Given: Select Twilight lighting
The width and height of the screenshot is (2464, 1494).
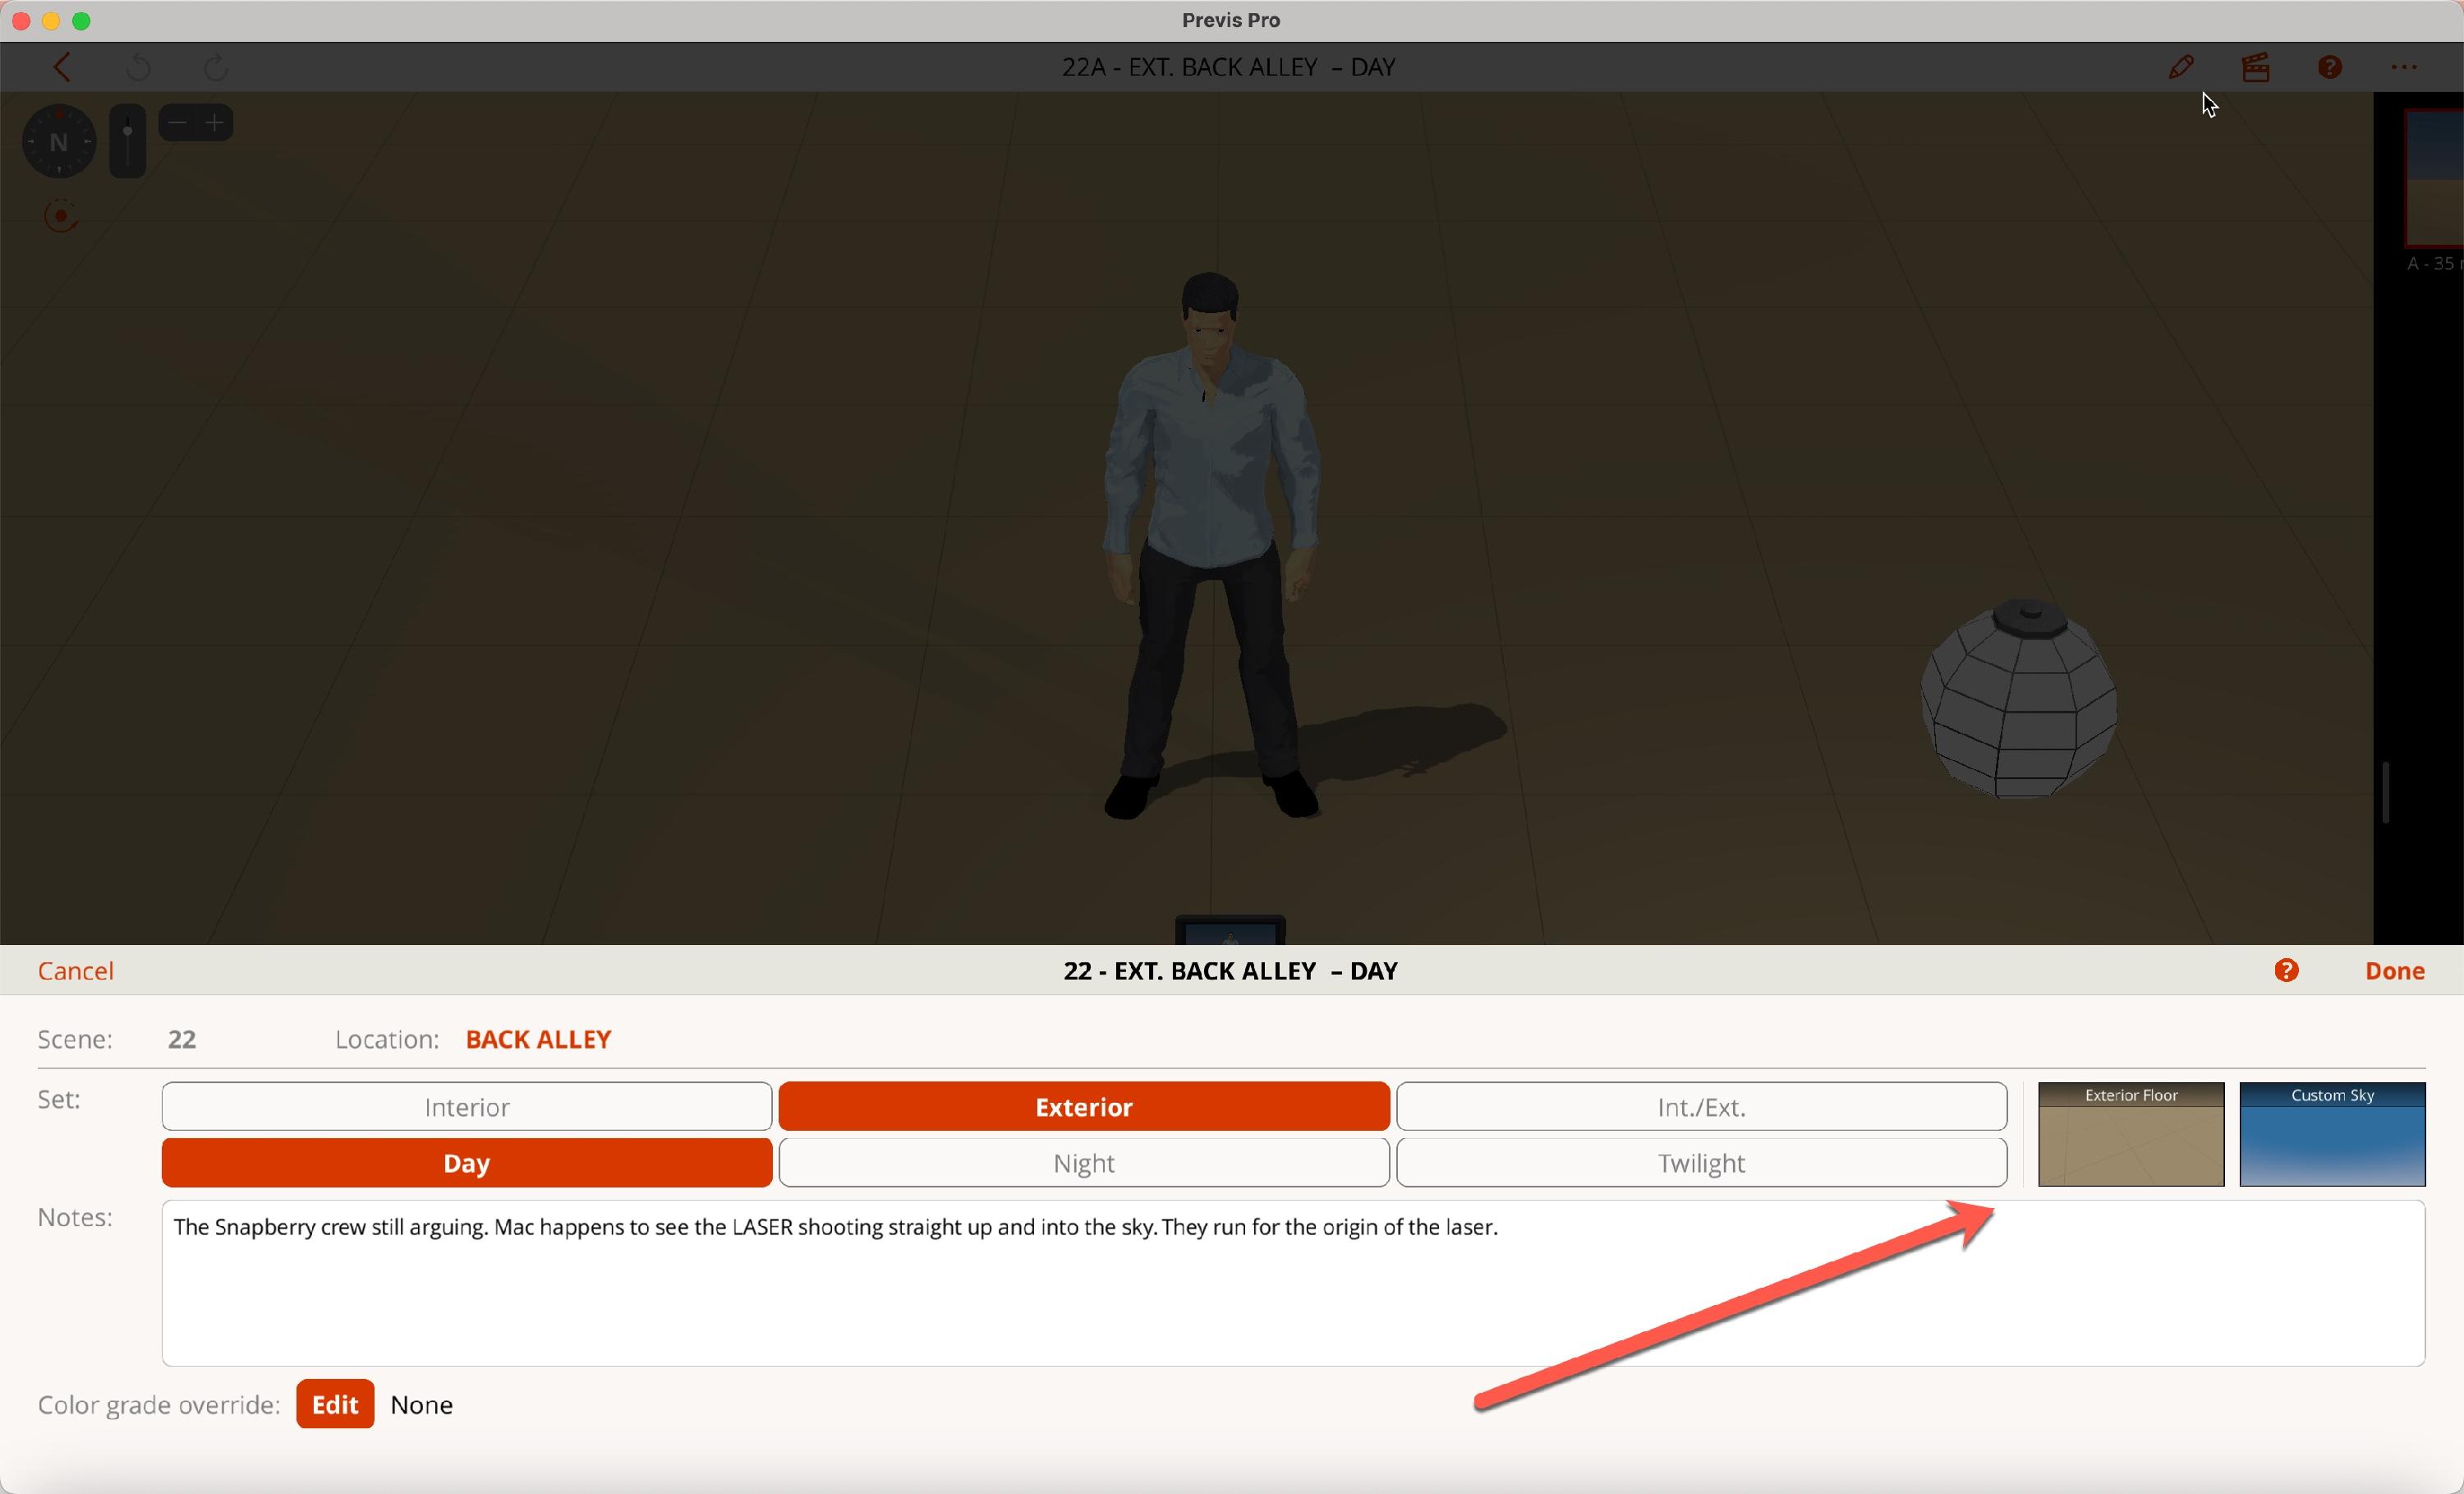Looking at the screenshot, I should 1701,1162.
